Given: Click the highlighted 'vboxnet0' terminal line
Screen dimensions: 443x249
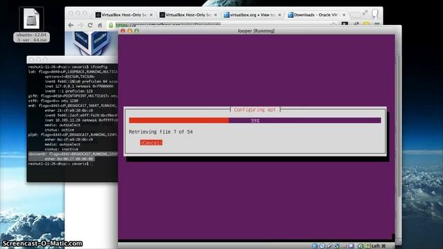Looking at the screenshot, I should [73, 154].
